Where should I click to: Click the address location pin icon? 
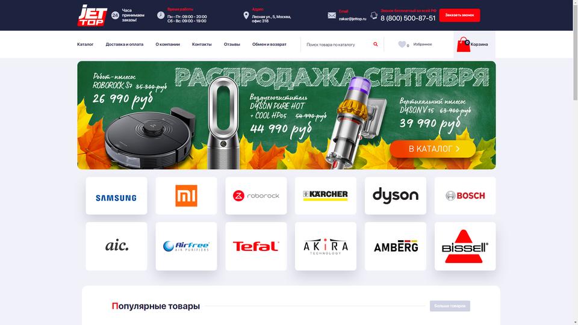click(246, 15)
